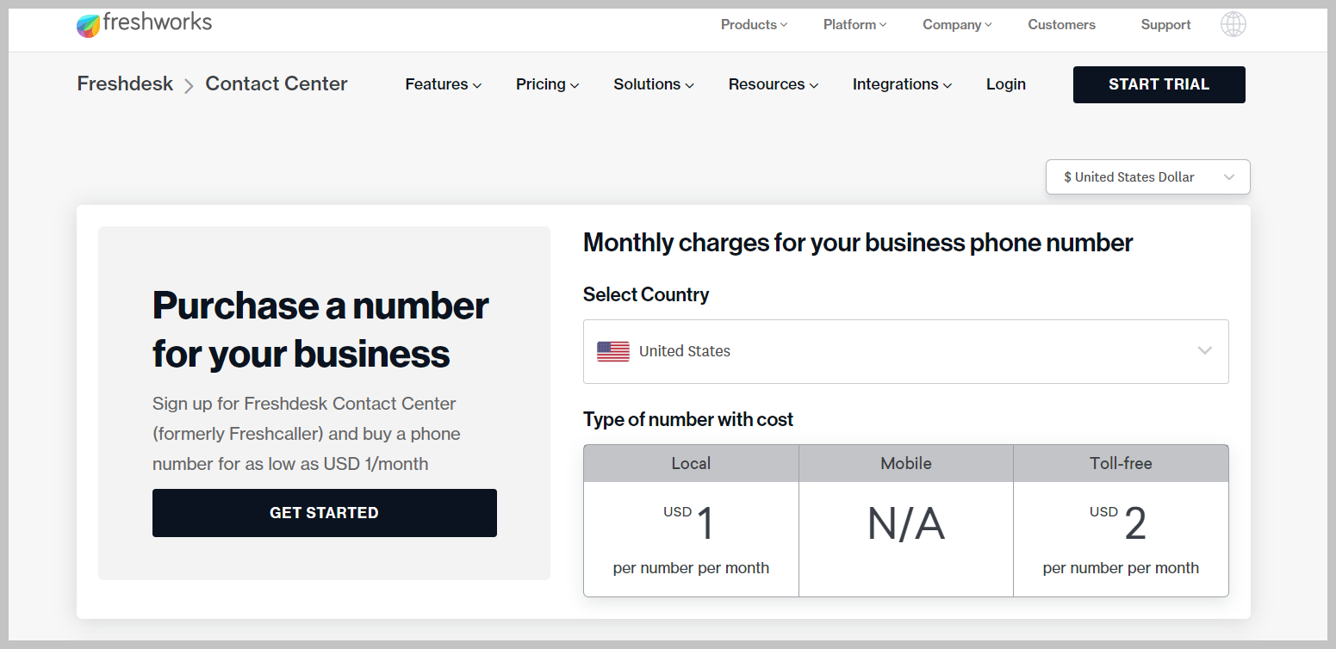Expand the Products menu

pyautogui.click(x=754, y=25)
